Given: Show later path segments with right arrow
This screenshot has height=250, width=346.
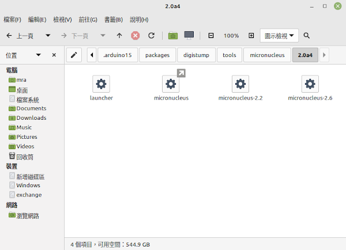Looking at the screenshot, I should click(324, 55).
